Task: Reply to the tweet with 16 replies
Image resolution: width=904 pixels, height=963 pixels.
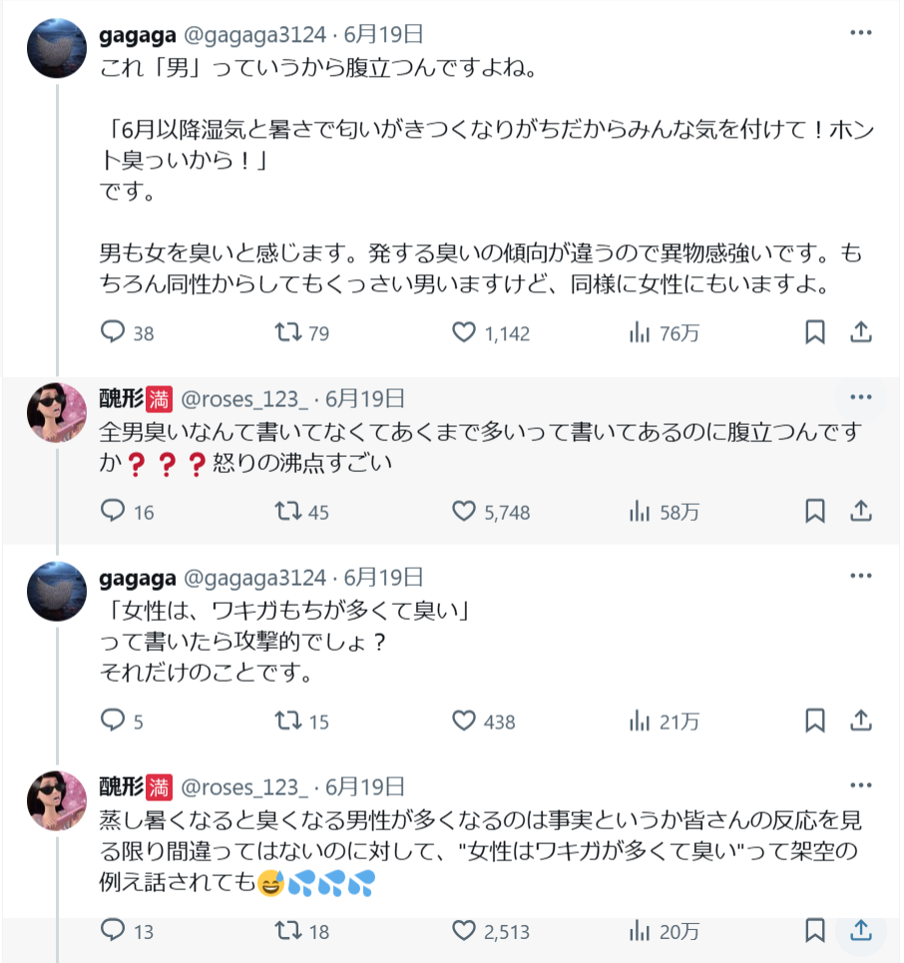Action: [x=114, y=512]
